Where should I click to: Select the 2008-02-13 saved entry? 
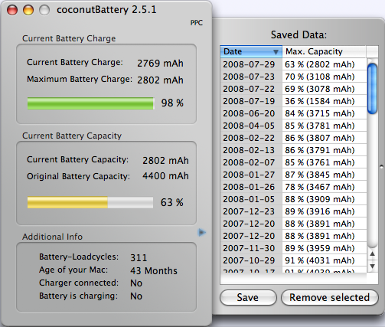(x=293, y=150)
